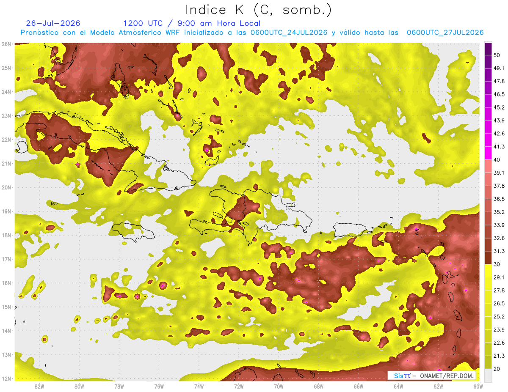Select the 12N latitude axis label
508x392 pixels.
(6, 378)
